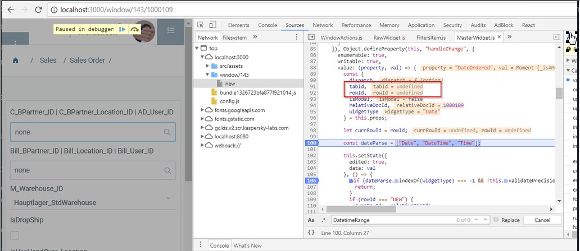Viewport: 580px width, 251px height.
Task: Select bundle1326723bfa877f921014.js file
Action: click(258, 92)
